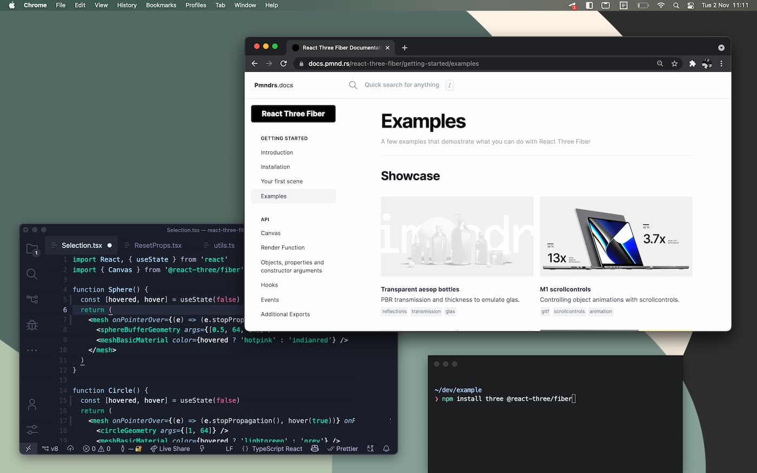Click the v8 git branch indicator

pos(50,449)
